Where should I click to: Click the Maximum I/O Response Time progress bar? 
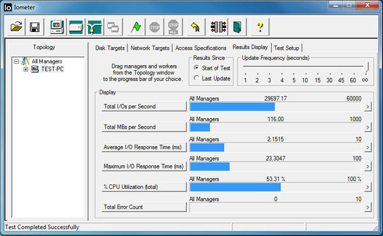[x=275, y=166]
